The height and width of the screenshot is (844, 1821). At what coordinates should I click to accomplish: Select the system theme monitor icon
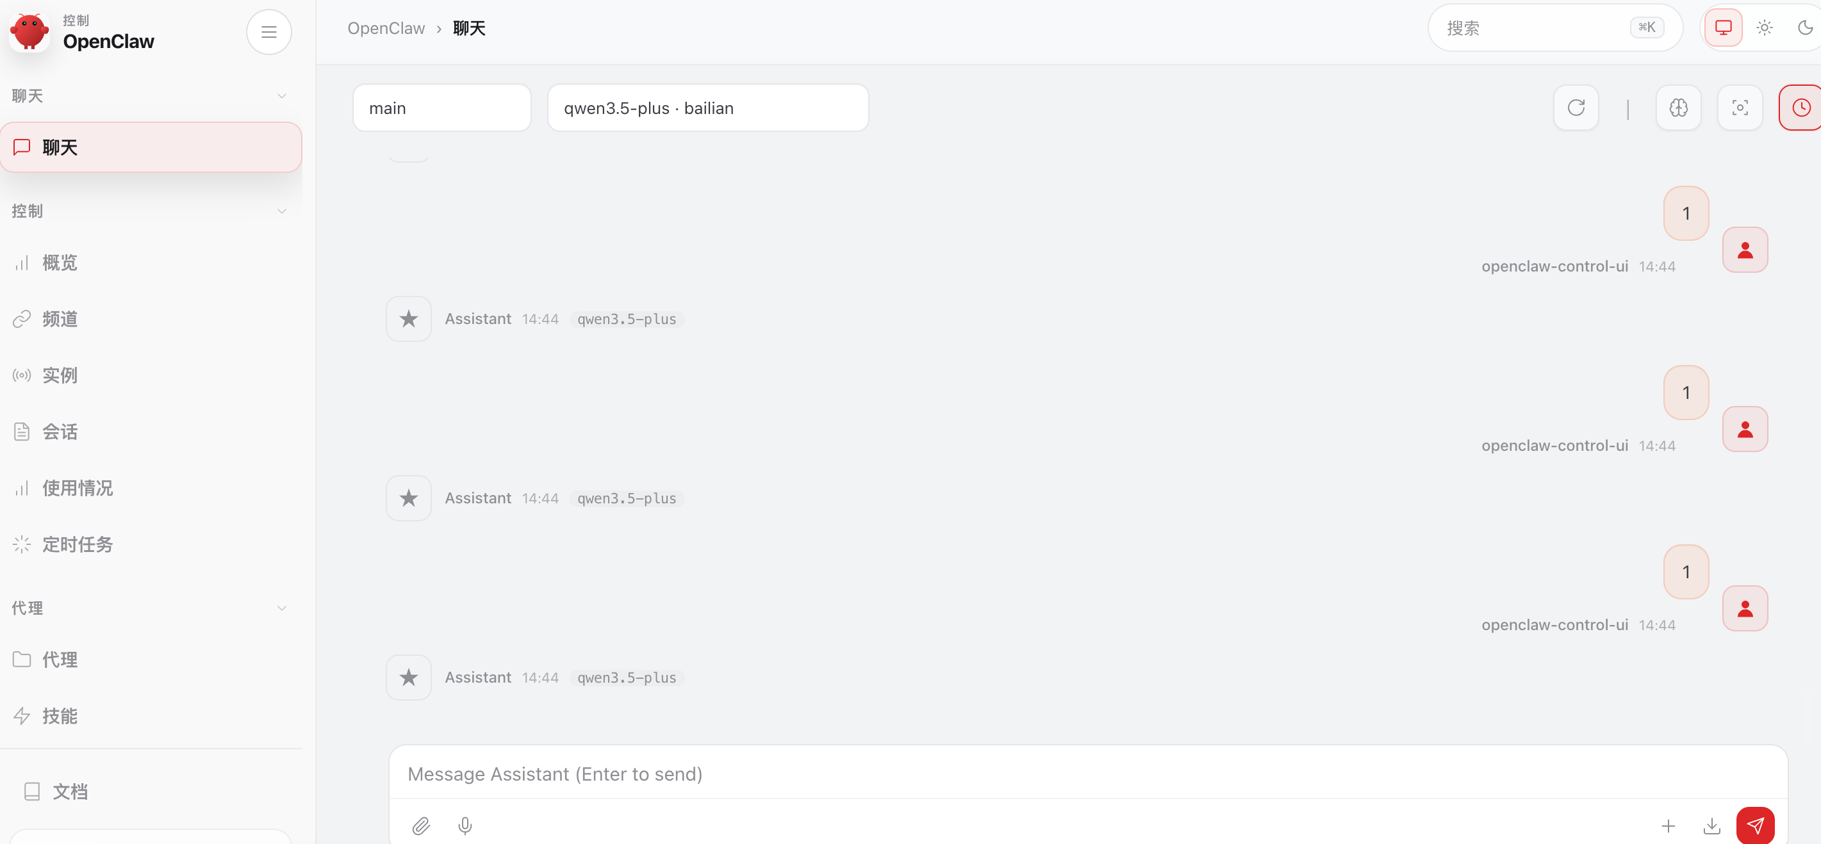tap(1723, 28)
